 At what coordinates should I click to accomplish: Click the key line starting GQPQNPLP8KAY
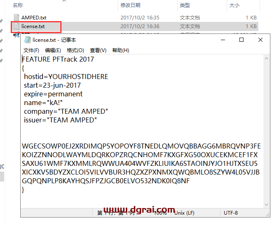pos(106,181)
